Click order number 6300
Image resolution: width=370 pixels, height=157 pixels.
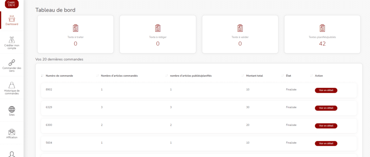point(49,125)
